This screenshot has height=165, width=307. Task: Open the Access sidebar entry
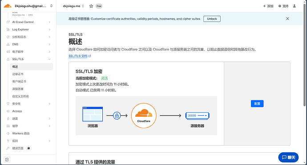pyautogui.click(x=17, y=111)
